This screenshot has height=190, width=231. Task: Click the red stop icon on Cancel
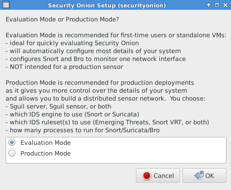147,176
